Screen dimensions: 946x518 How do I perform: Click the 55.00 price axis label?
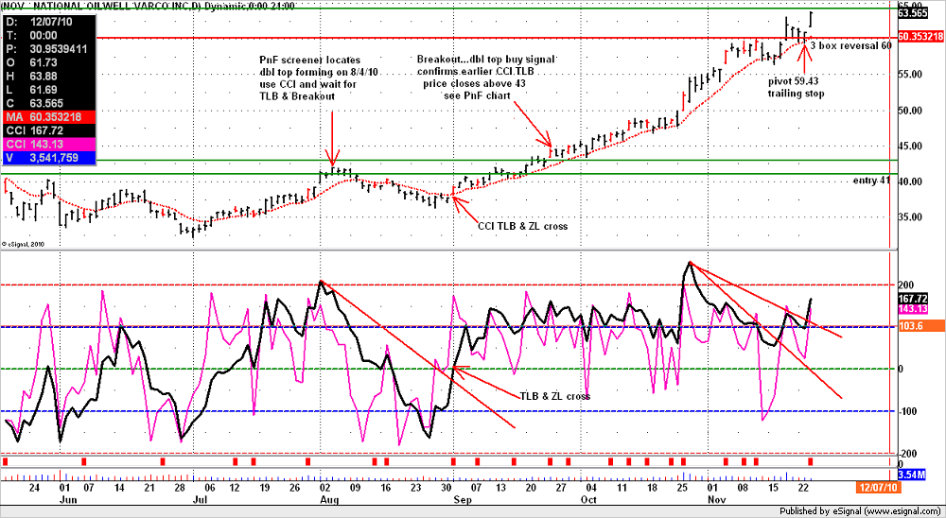coord(909,74)
